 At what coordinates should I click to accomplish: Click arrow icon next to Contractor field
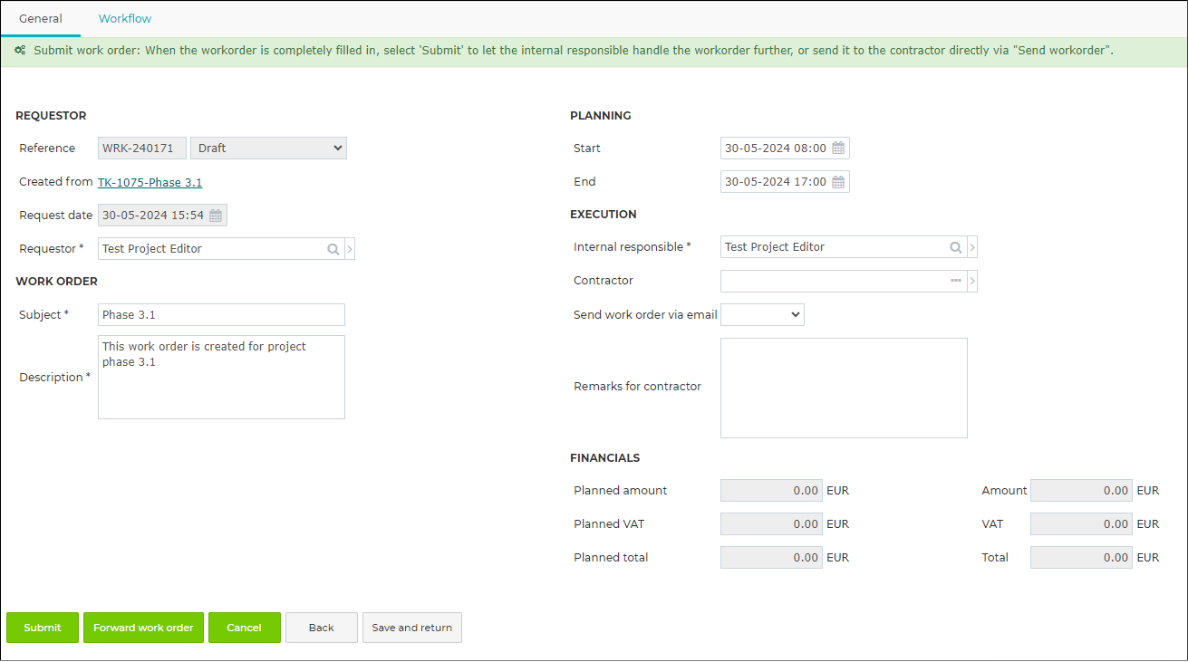[x=972, y=282]
